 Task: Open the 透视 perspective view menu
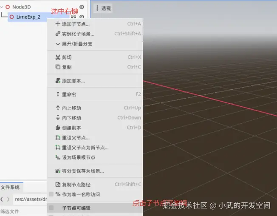click(x=103, y=8)
